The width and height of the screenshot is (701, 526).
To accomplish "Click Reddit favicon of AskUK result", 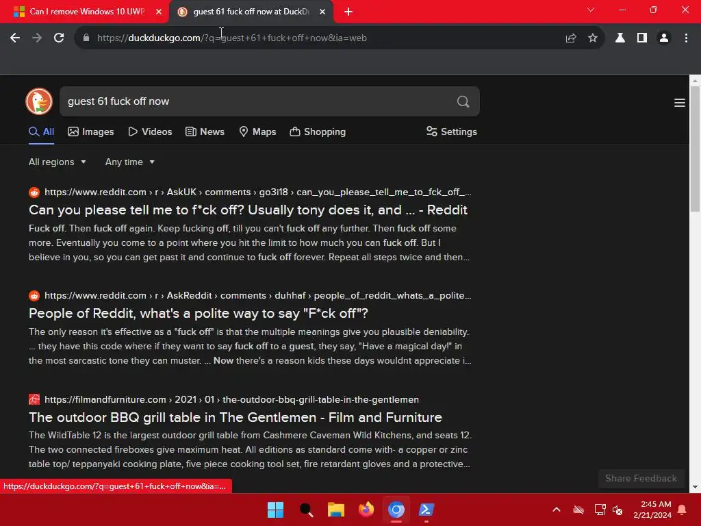I will 34,192.
